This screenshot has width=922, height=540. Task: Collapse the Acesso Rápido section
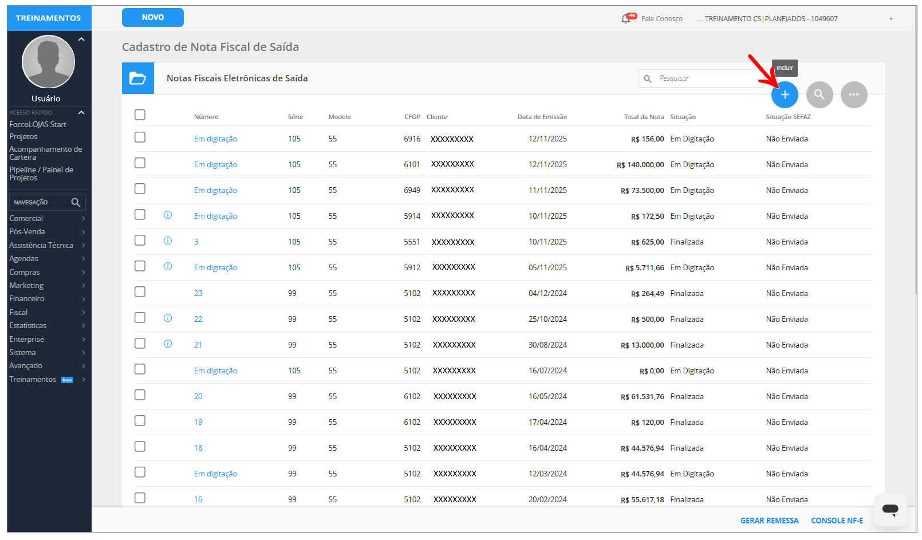[x=81, y=112]
